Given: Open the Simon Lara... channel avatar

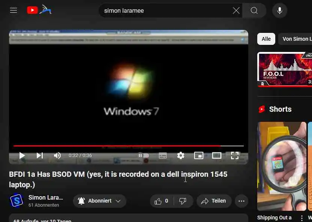Looking at the screenshot, I should click(17, 201).
